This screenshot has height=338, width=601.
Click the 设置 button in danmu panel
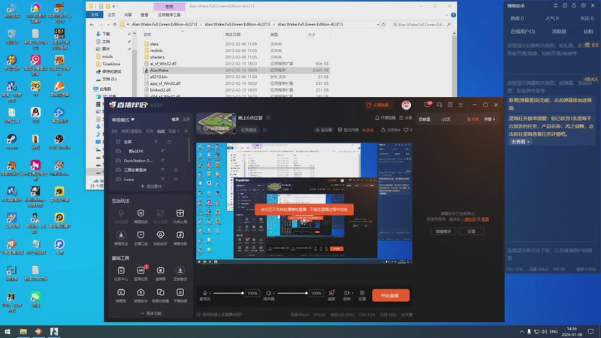[x=471, y=231]
